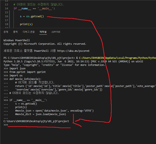The width and height of the screenshot is (156, 144).
Task: Click line number 16 in the gutter
Action: [6, 16]
